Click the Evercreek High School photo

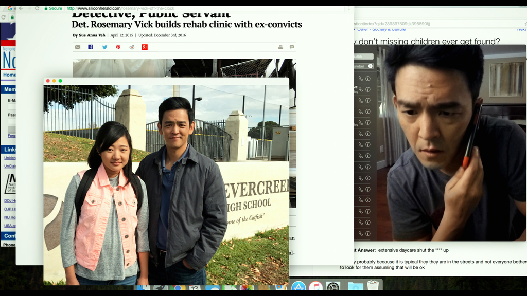166,184
